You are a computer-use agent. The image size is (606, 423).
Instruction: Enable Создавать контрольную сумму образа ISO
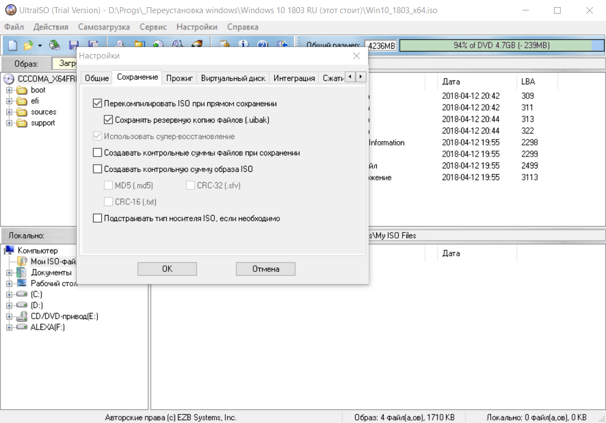(97, 169)
